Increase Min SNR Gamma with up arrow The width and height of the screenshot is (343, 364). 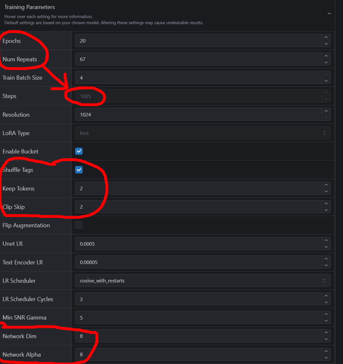pyautogui.click(x=326, y=314)
